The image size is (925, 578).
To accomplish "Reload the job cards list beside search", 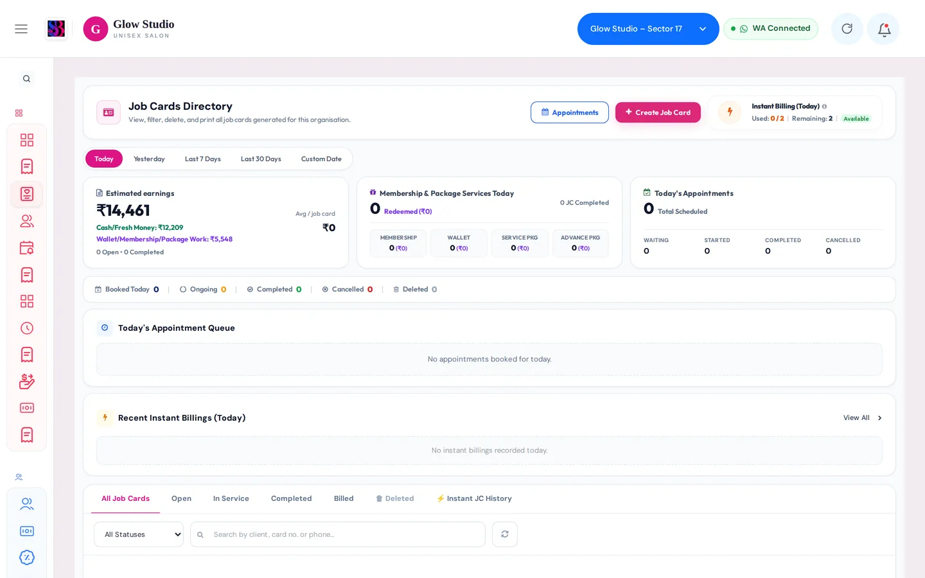I will (505, 534).
